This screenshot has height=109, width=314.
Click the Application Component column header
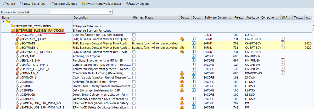click(x=262, y=17)
